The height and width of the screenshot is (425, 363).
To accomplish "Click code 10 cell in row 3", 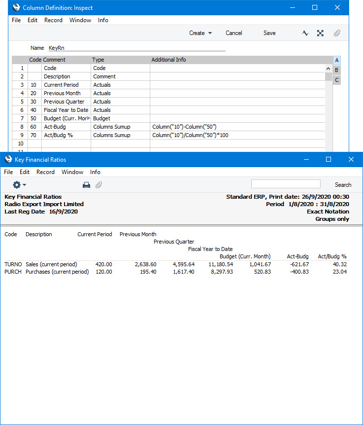I will 34,85.
